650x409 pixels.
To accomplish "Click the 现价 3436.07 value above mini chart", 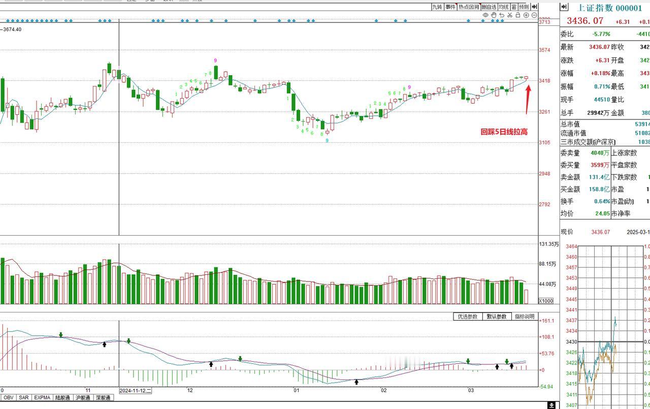I will 600,232.
